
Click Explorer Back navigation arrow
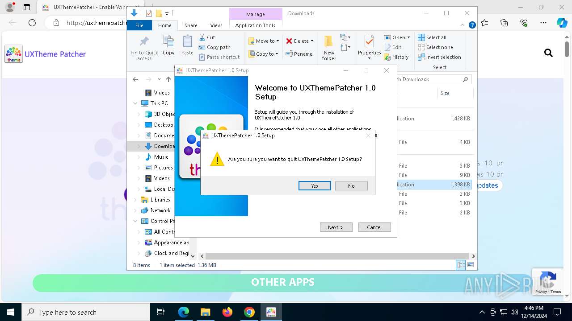pos(135,79)
